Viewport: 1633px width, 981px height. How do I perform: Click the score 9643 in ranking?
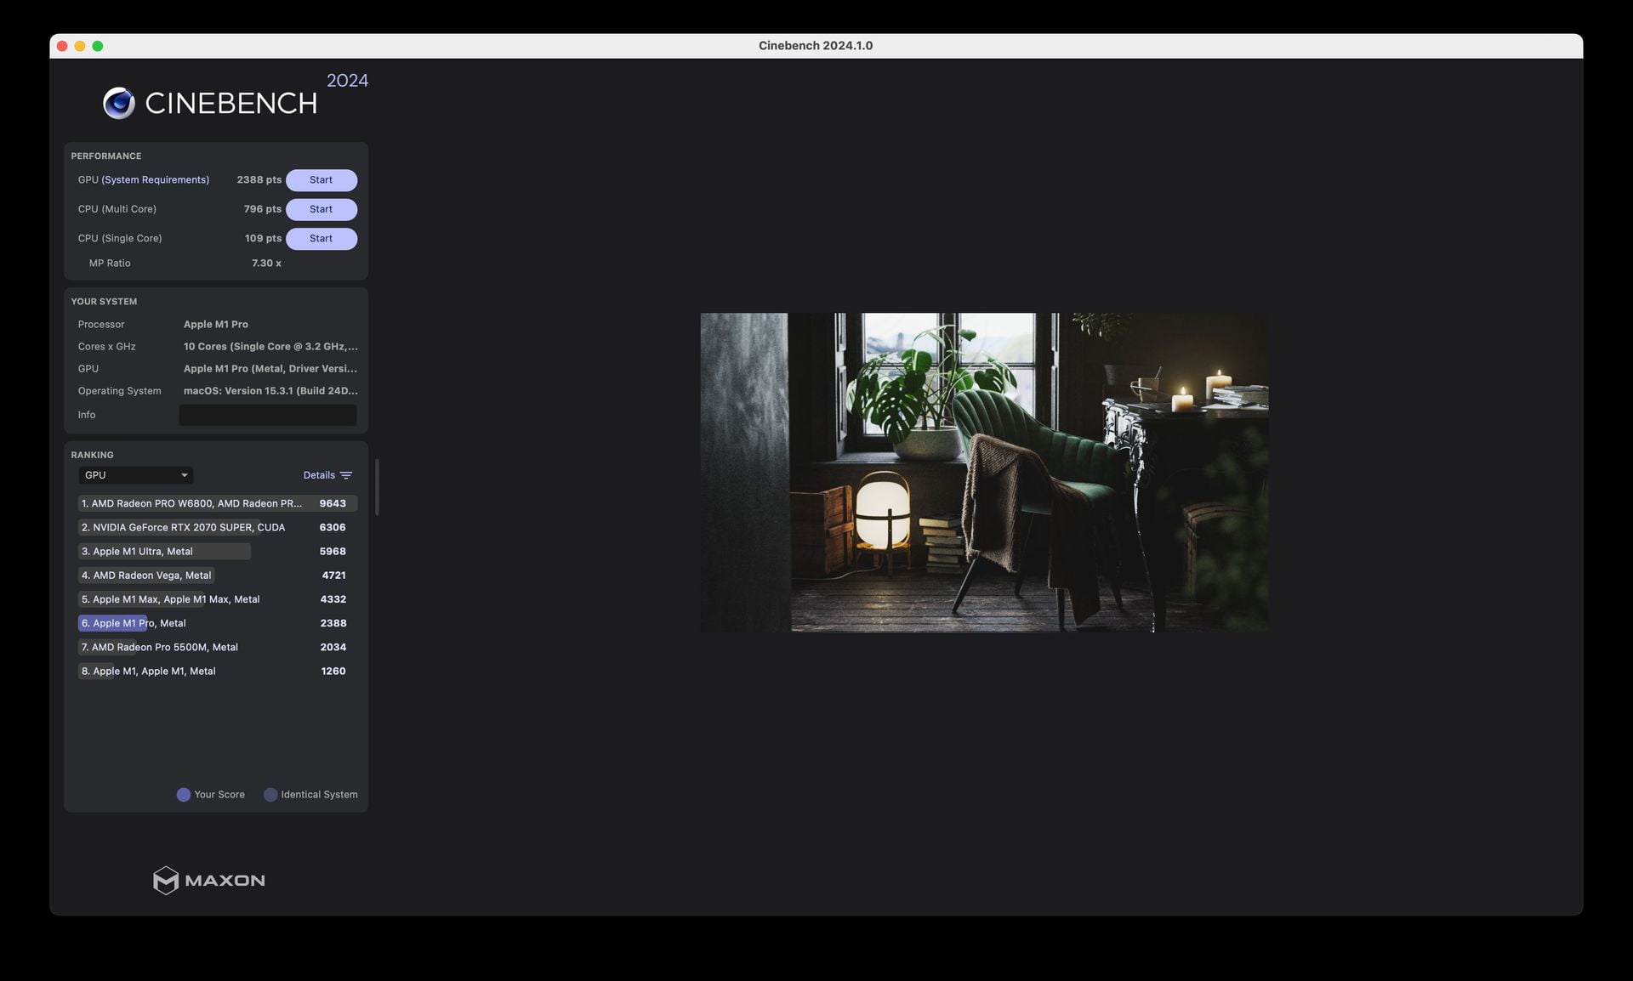point(333,503)
